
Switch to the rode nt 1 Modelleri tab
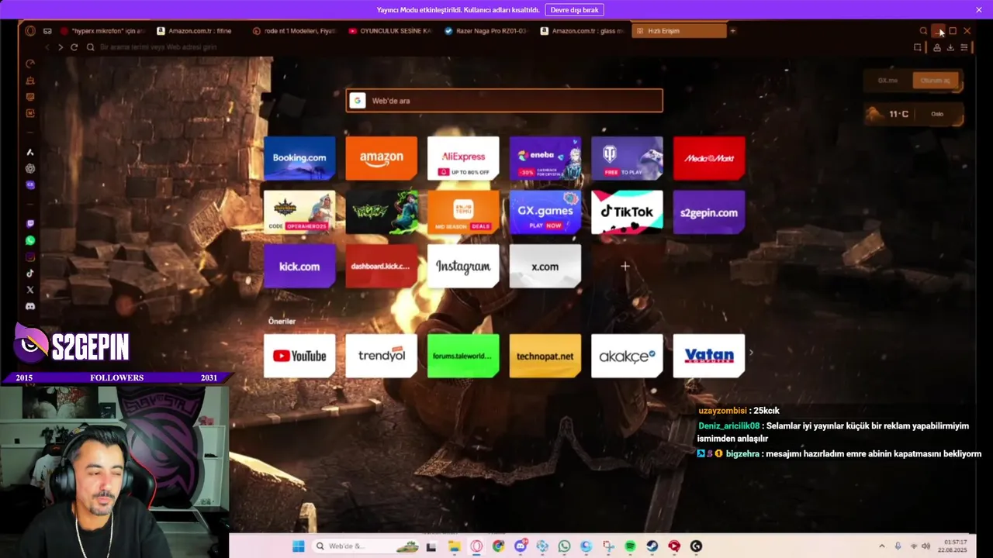click(294, 31)
